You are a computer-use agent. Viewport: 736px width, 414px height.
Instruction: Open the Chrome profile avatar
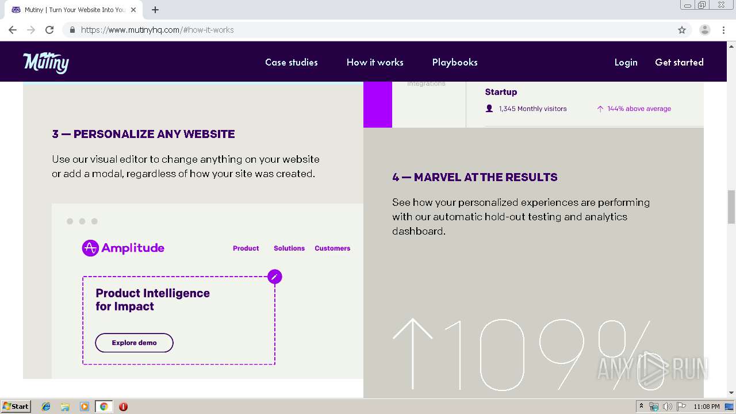[x=705, y=30]
